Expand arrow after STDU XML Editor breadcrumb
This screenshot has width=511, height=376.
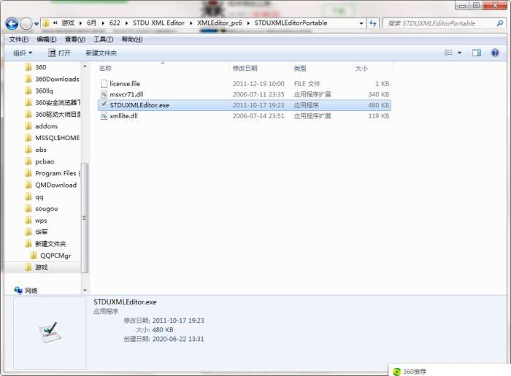tap(191, 23)
